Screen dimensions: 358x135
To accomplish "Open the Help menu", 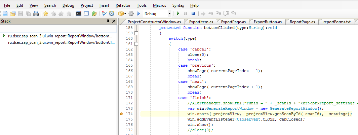I will (x=194, y=5).
